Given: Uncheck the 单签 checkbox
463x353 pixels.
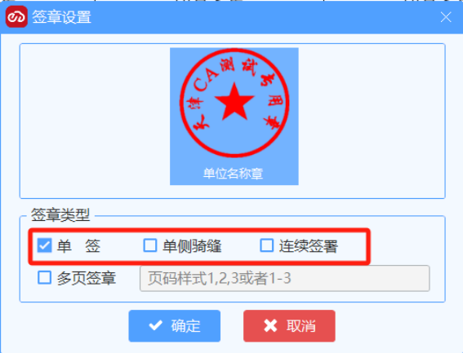Looking at the screenshot, I should click(x=44, y=245).
